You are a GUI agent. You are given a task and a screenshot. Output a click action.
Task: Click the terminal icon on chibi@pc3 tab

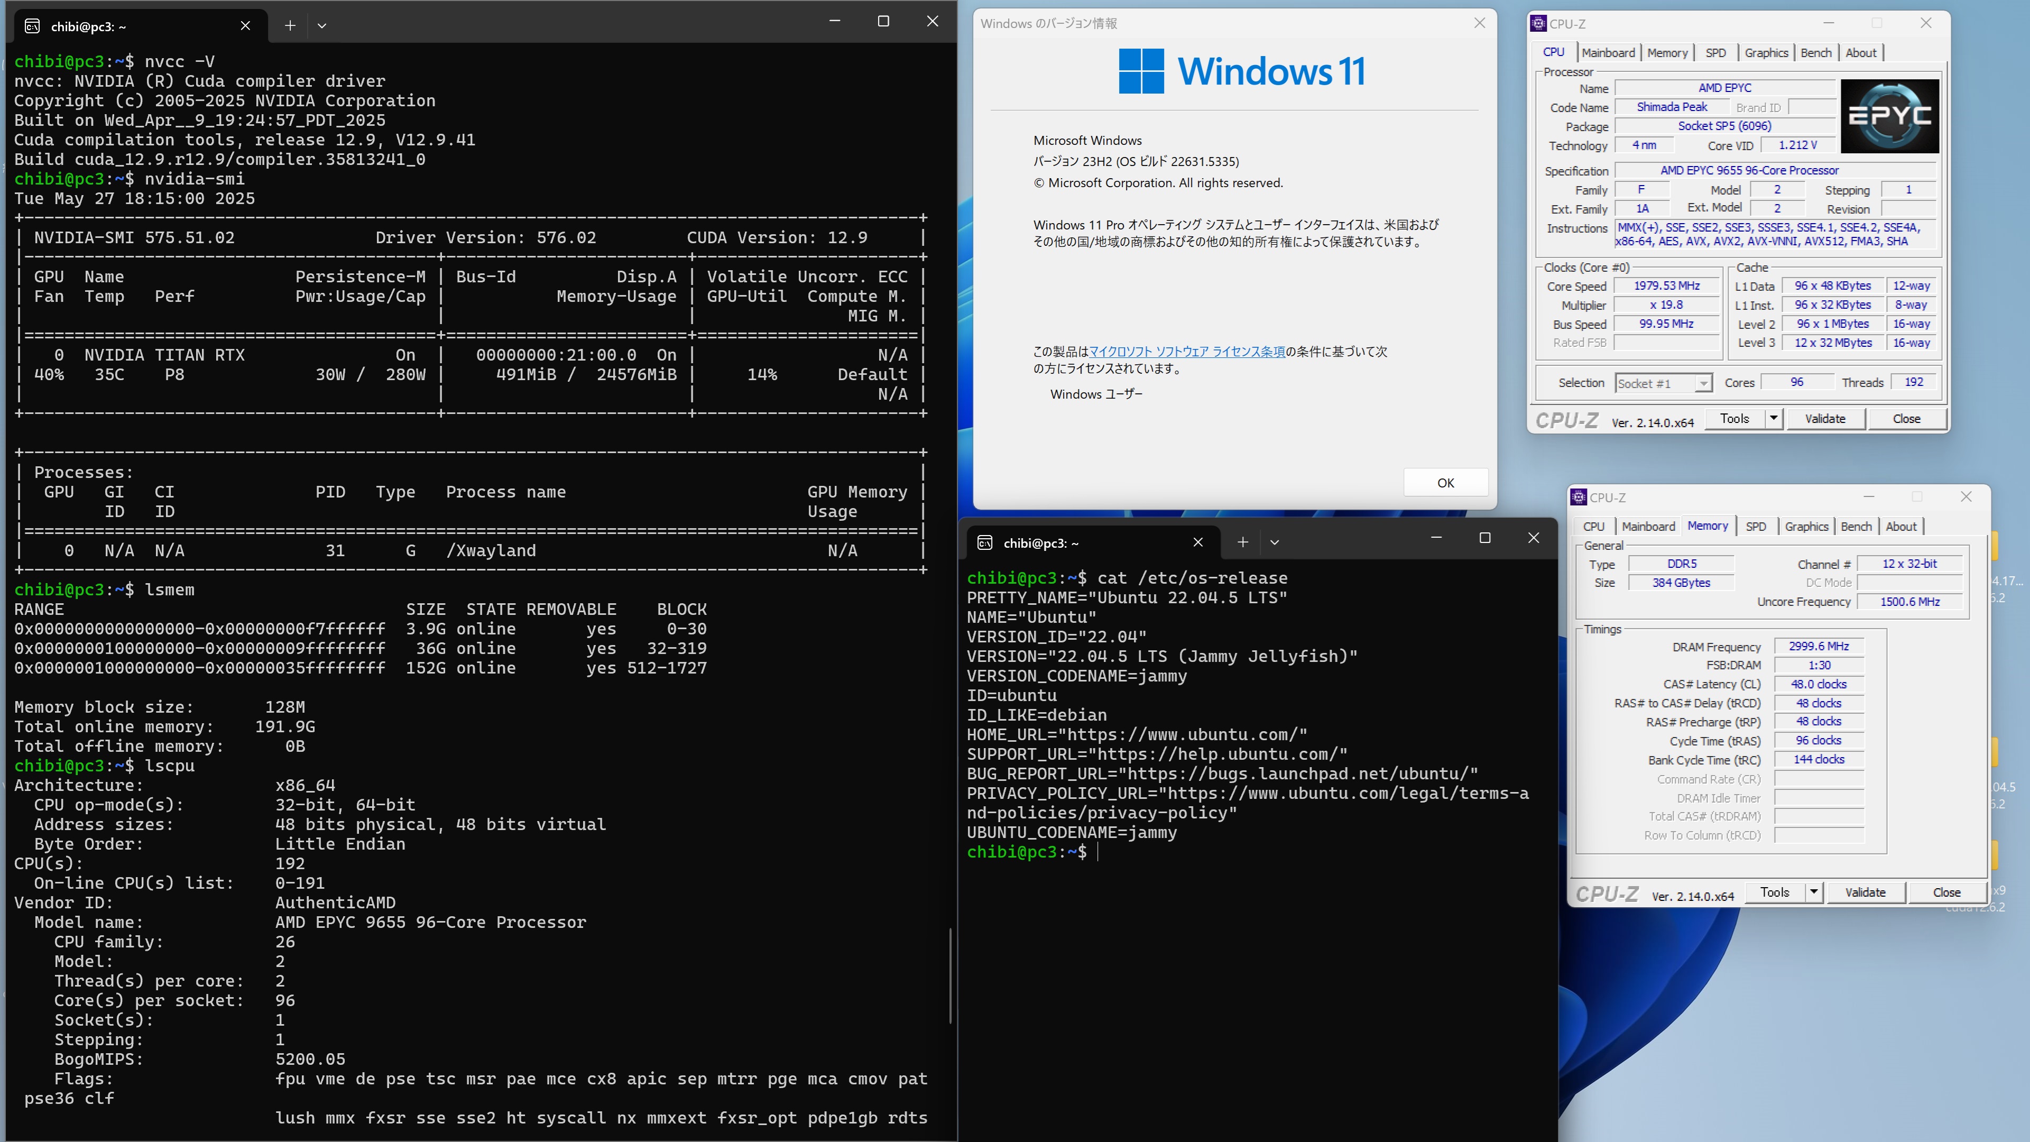(x=32, y=26)
